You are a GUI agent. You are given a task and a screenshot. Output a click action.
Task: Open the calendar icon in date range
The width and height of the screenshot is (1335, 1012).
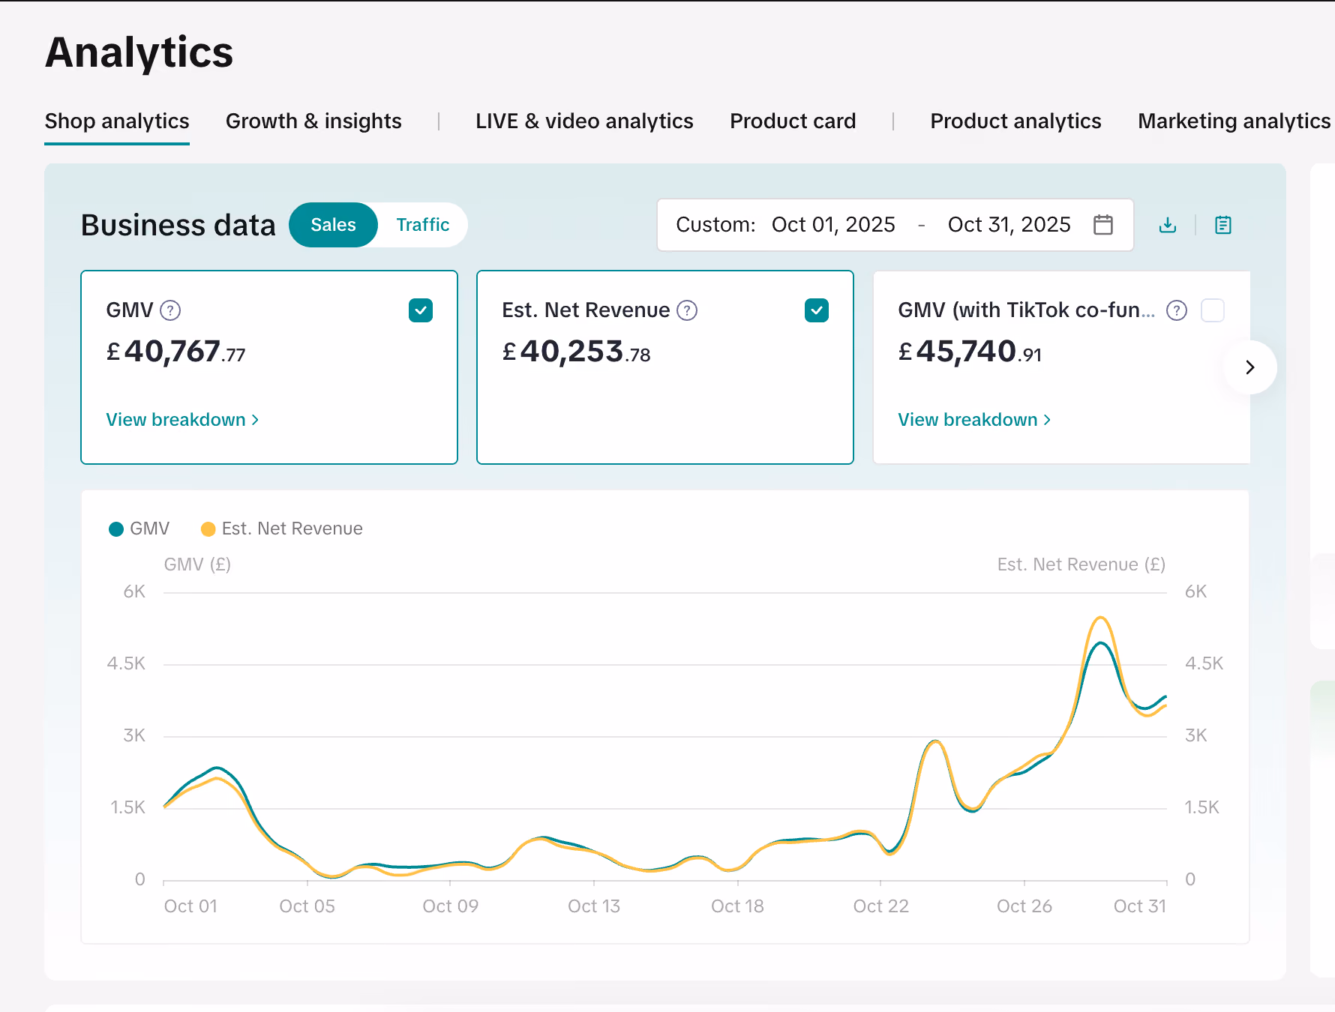(x=1103, y=224)
